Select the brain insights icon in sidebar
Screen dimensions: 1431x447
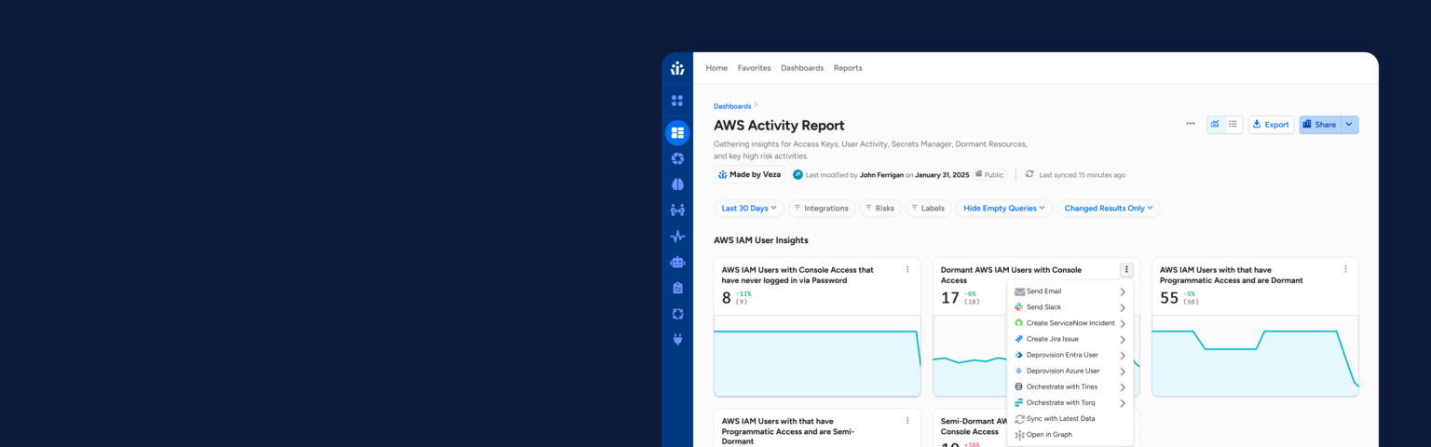tap(677, 184)
